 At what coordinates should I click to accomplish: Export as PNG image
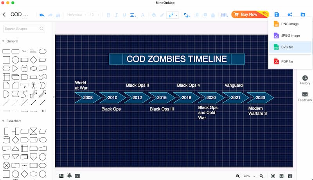coord(290,24)
